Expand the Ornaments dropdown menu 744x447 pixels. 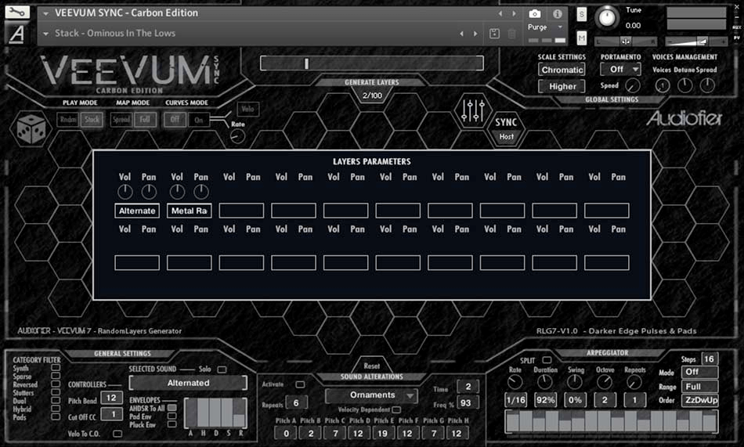point(371,395)
